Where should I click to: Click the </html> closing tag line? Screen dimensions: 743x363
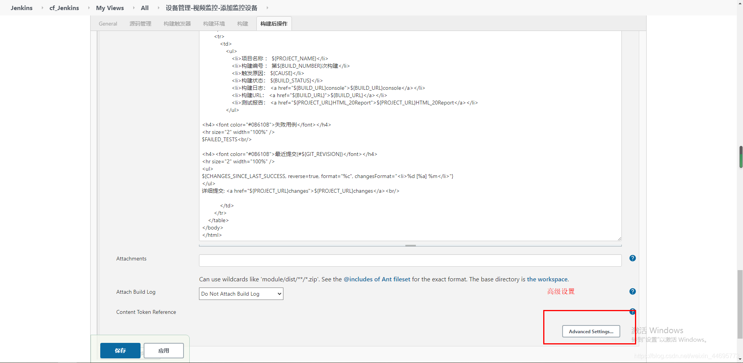212,235
